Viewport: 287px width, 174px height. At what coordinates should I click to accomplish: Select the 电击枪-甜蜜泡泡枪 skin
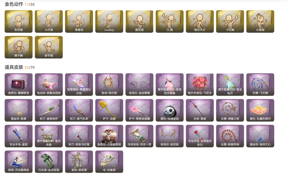pos(49,84)
